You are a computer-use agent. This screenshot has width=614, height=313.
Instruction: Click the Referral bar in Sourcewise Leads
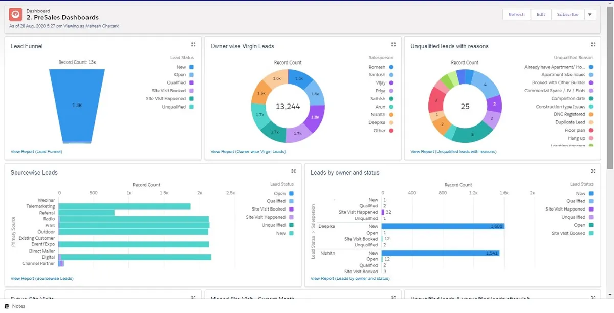86,213
